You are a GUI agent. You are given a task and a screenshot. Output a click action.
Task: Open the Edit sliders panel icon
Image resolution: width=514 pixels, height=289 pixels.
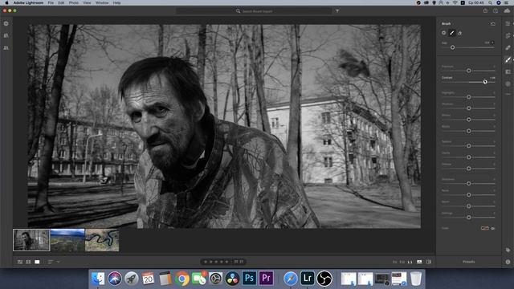pyautogui.click(x=508, y=23)
